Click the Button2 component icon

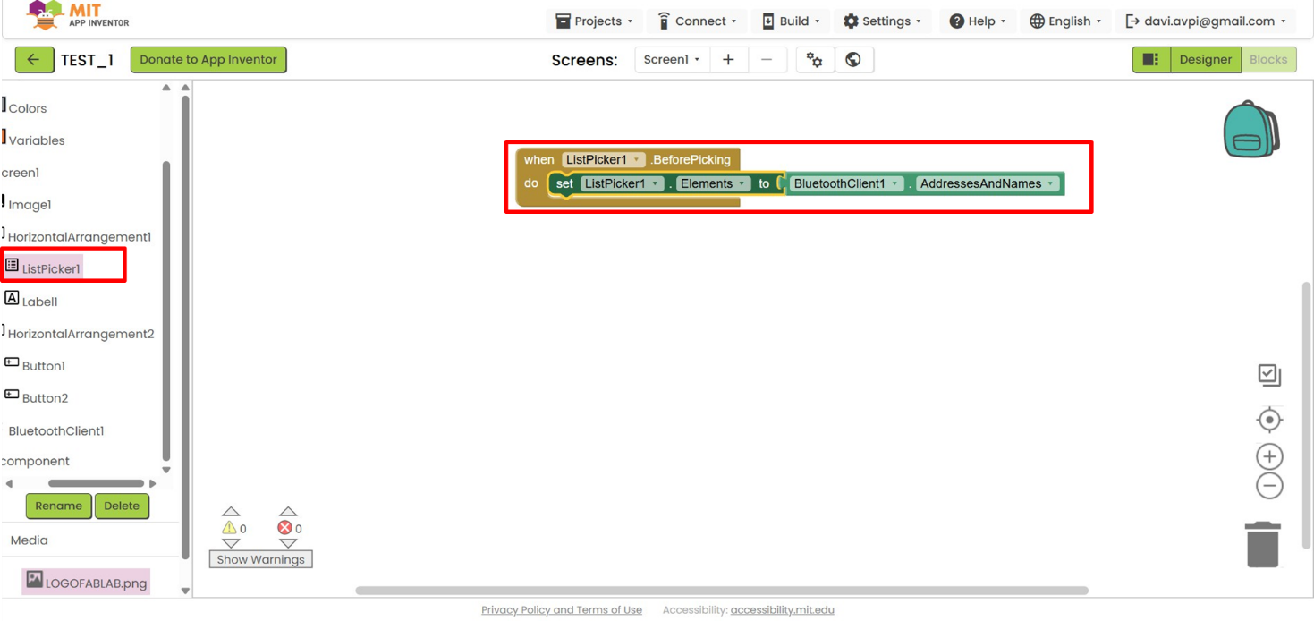click(x=12, y=395)
